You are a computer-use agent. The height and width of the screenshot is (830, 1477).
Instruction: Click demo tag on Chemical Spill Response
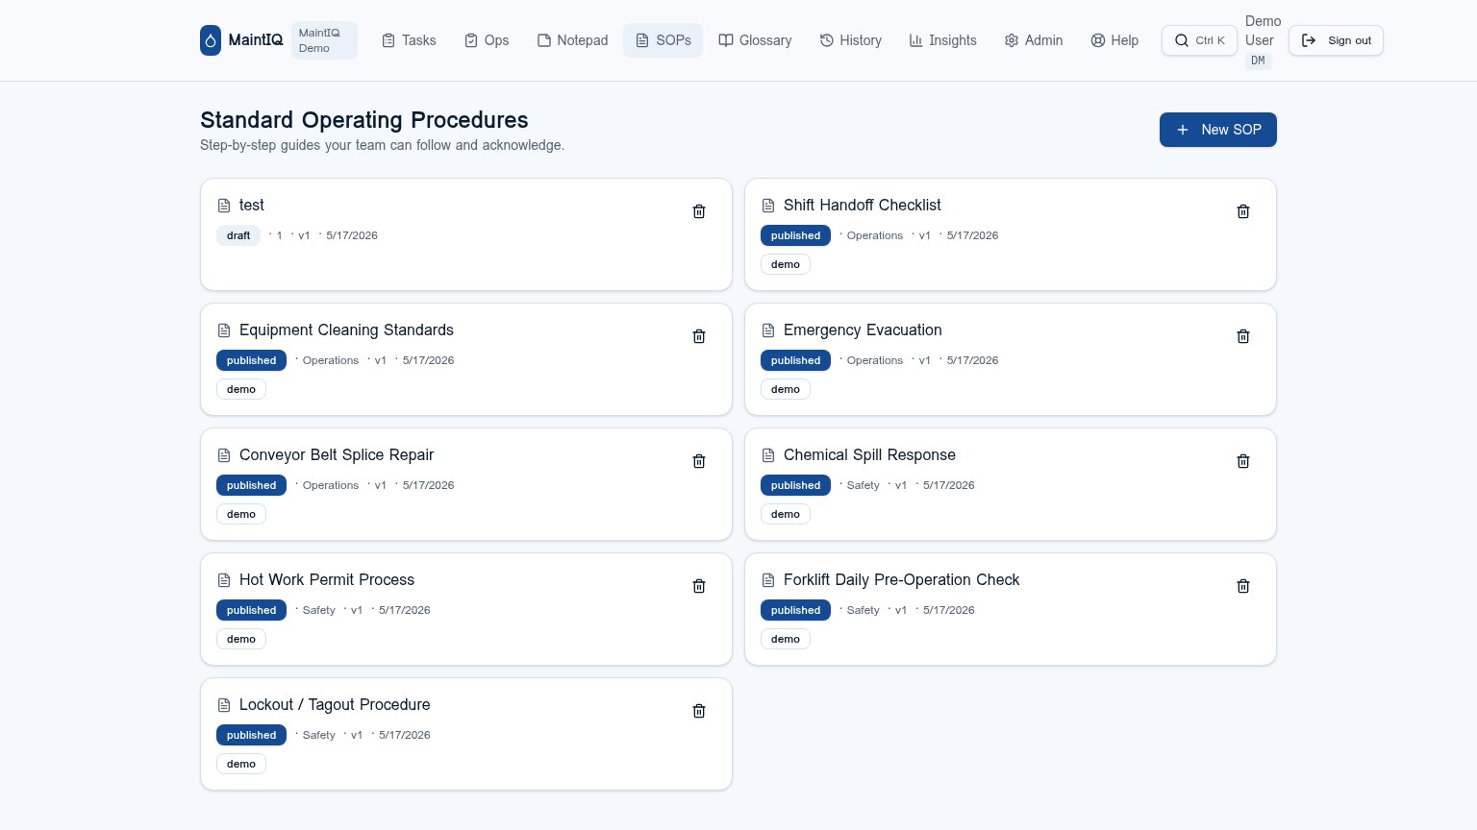pyautogui.click(x=786, y=514)
